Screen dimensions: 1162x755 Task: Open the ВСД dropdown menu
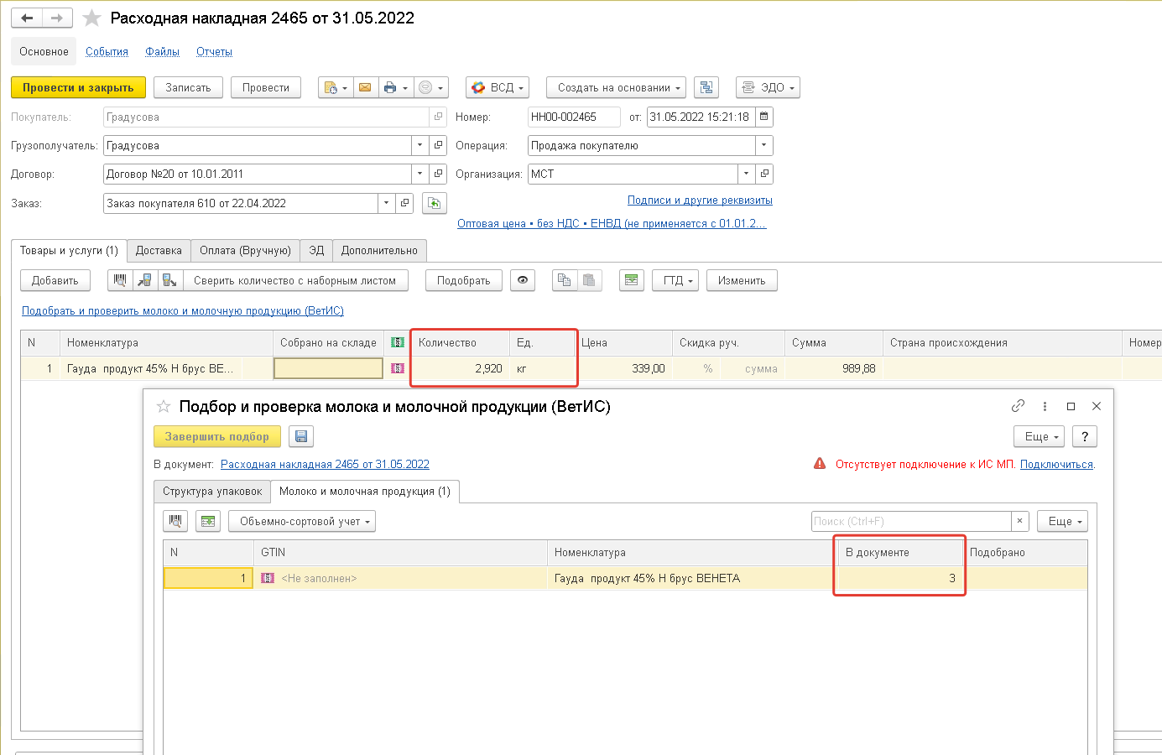[x=498, y=87]
